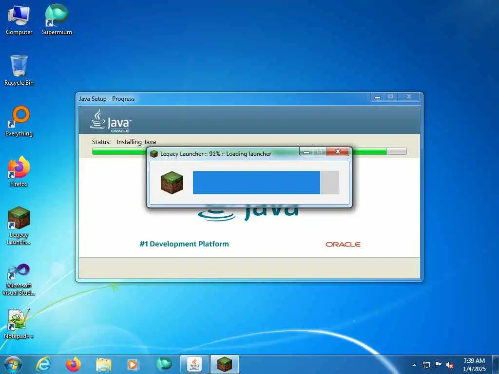Click the large grass block image in launcher
This screenshot has height=374, width=499.
[x=172, y=183]
